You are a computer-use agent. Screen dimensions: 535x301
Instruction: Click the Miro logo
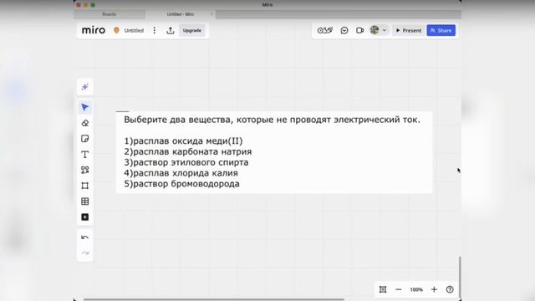[x=94, y=30]
